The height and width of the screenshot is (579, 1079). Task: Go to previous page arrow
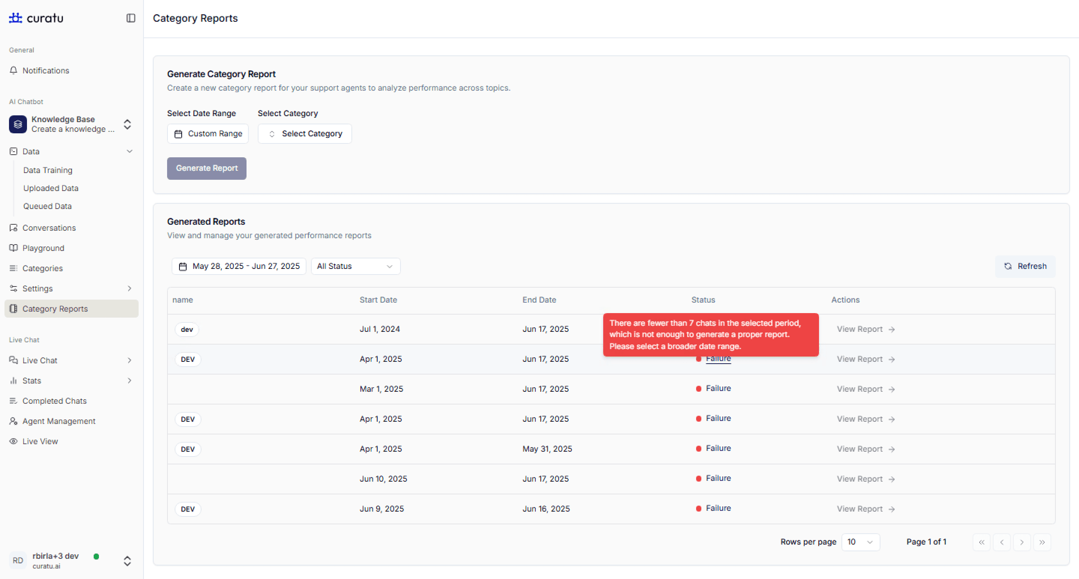pyautogui.click(x=1001, y=542)
